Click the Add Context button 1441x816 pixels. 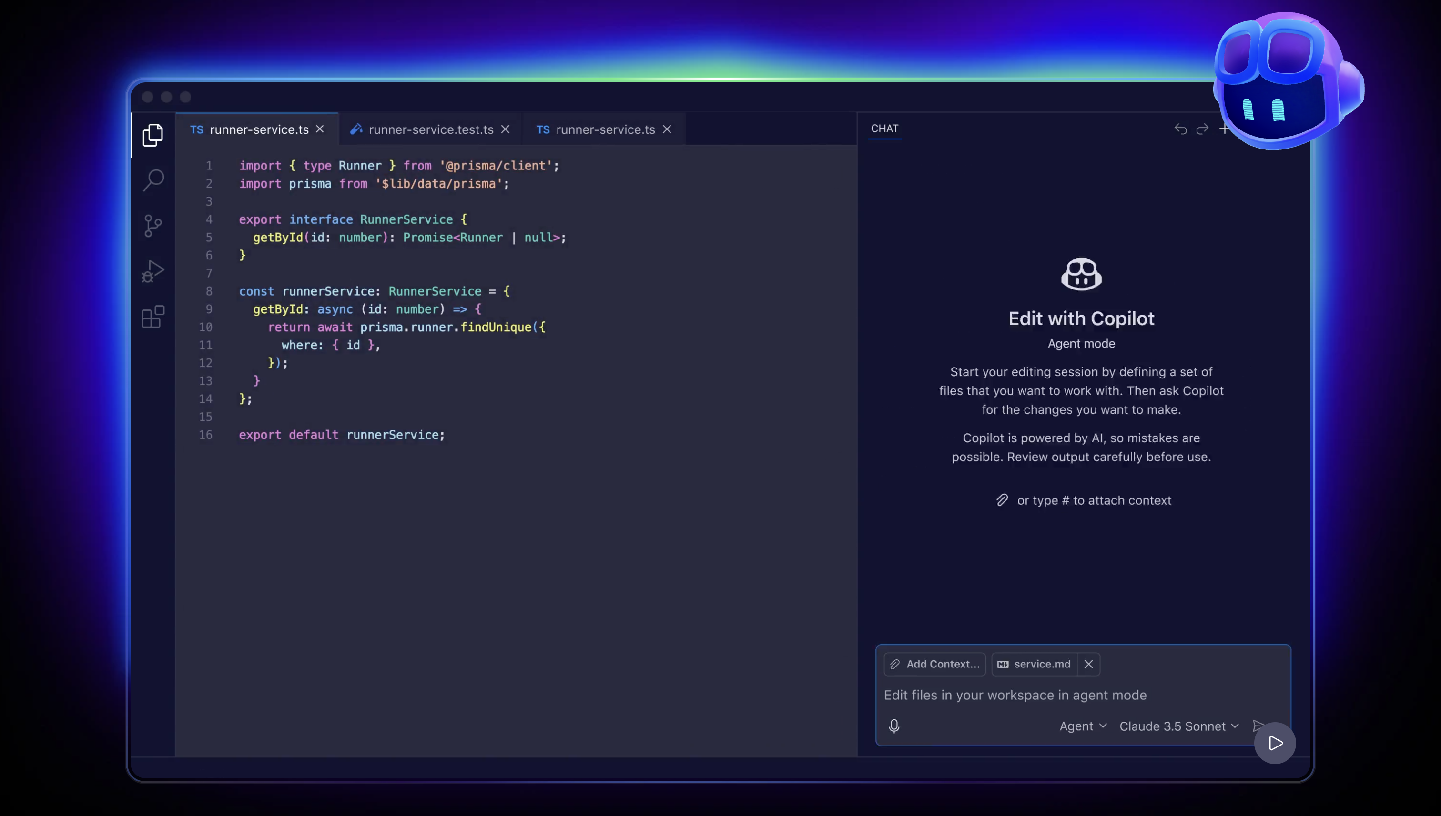[934, 664]
